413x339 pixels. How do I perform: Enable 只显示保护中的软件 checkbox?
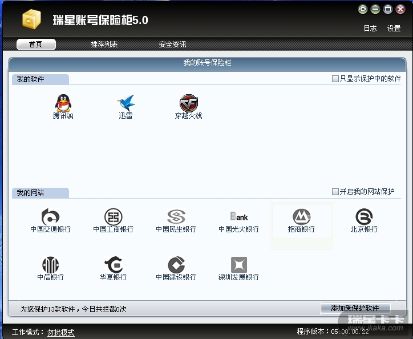[x=335, y=79]
